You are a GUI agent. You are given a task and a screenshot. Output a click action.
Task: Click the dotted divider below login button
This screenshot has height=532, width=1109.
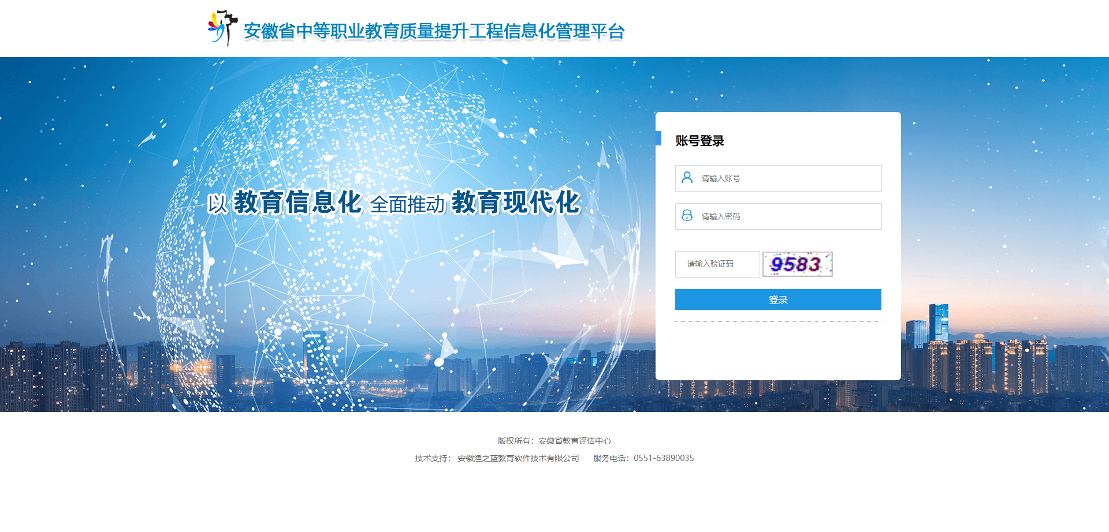click(778, 322)
